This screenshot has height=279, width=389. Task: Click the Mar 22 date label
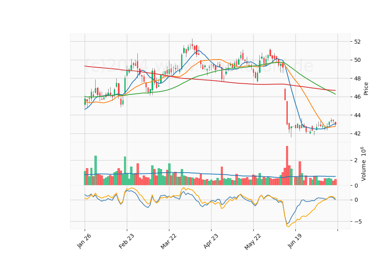click(x=169, y=241)
